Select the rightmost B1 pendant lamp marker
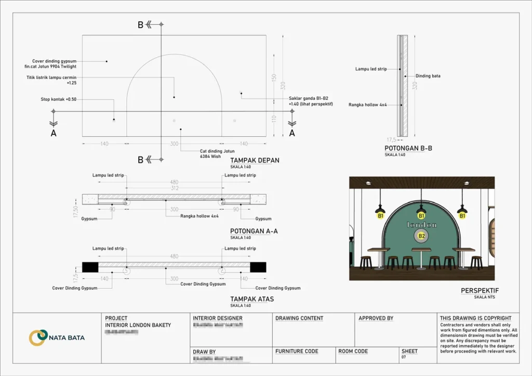Image resolution: width=532 pixels, height=376 pixels. coord(462,215)
